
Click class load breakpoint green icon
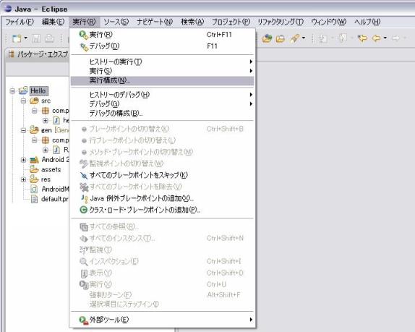83,210
